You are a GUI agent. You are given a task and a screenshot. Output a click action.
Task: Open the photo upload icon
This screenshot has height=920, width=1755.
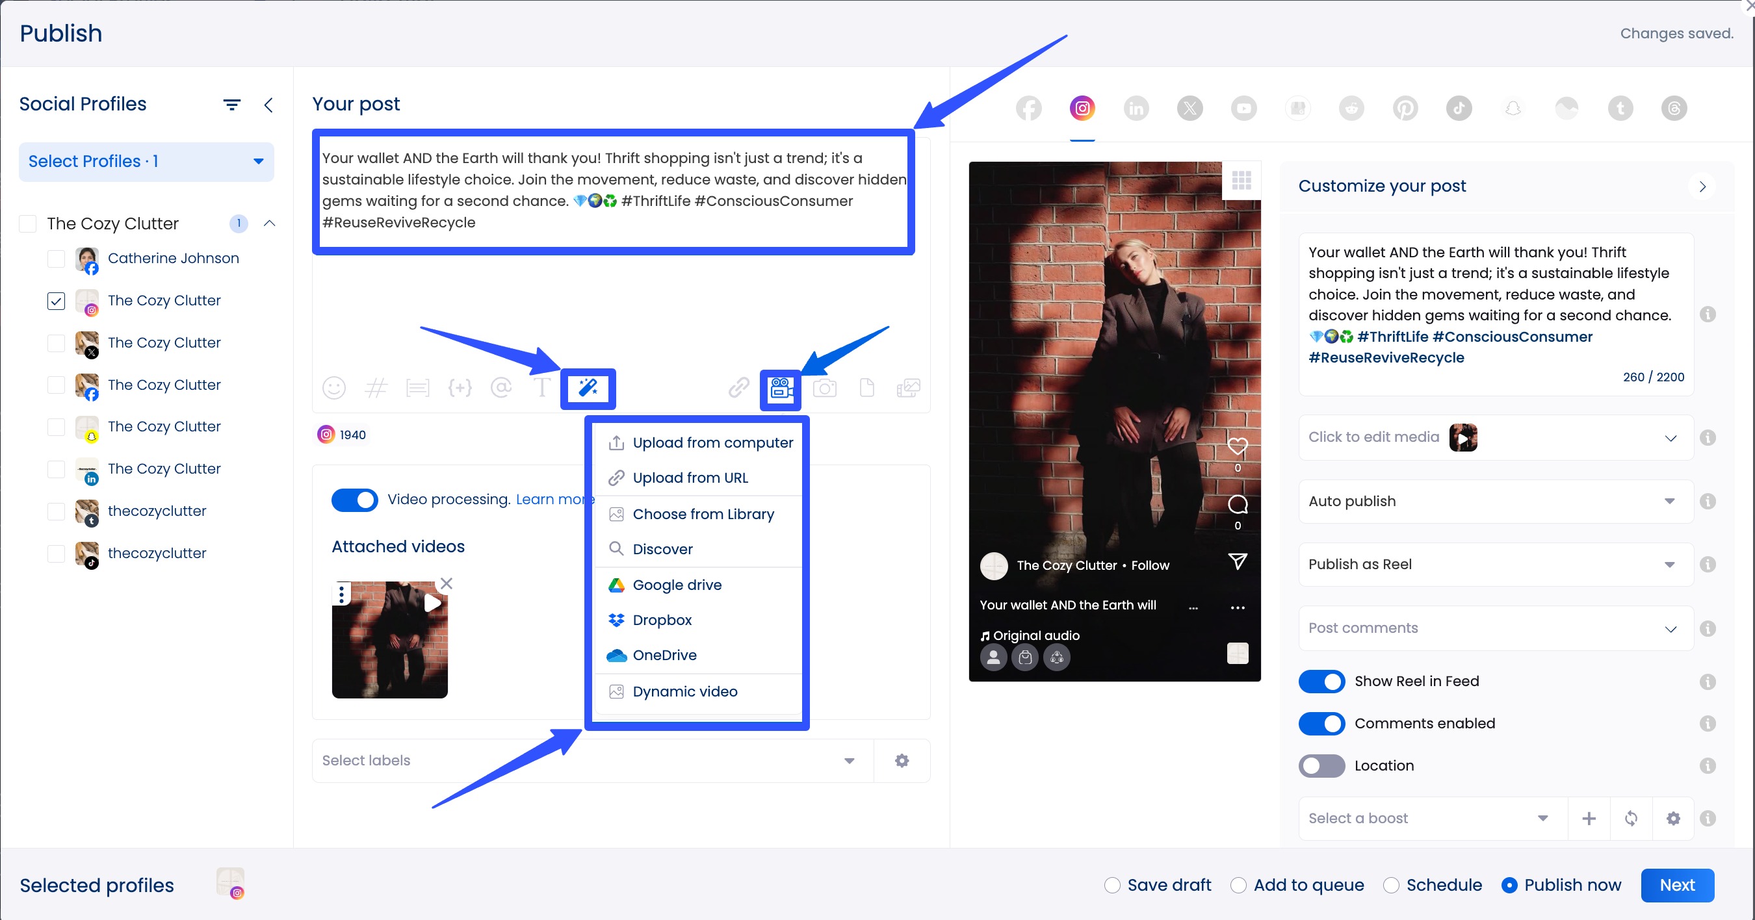825,388
